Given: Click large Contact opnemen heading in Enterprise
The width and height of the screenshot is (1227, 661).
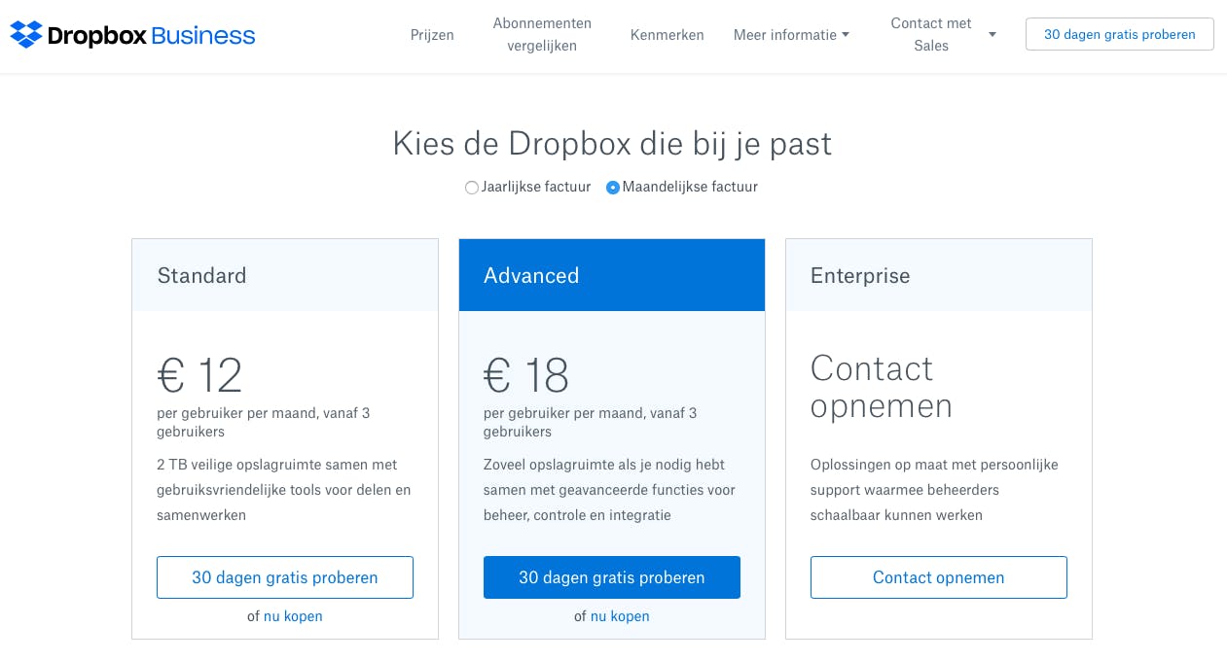Looking at the screenshot, I should click(882, 387).
